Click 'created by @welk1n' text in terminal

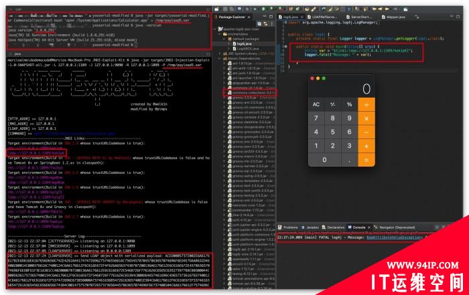(x=149, y=104)
